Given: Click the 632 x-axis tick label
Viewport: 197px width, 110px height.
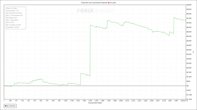Looking at the screenshot, I should coord(41,101).
